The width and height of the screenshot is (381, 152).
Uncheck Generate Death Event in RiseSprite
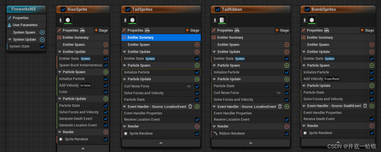tap(106, 119)
